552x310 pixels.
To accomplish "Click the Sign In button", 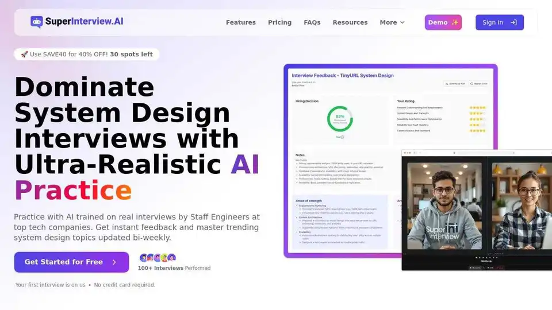I will pyautogui.click(x=500, y=22).
